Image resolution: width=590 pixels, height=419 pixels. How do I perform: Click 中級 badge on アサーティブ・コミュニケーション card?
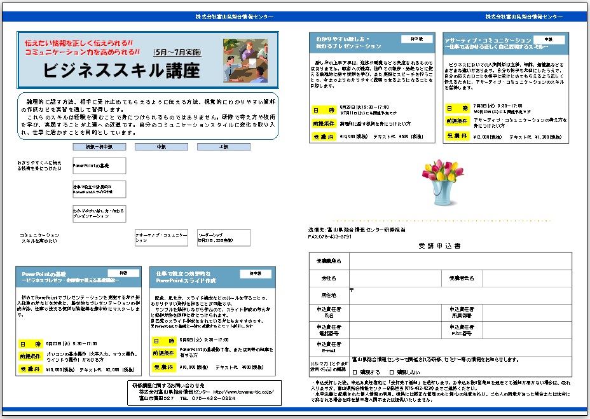[x=549, y=39]
